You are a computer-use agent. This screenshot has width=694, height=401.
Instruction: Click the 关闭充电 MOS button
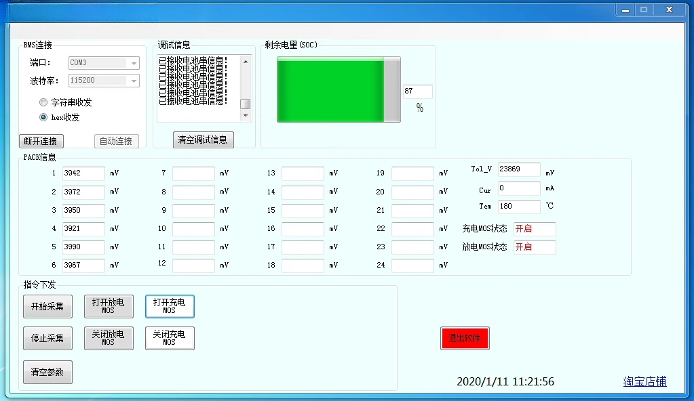click(170, 338)
